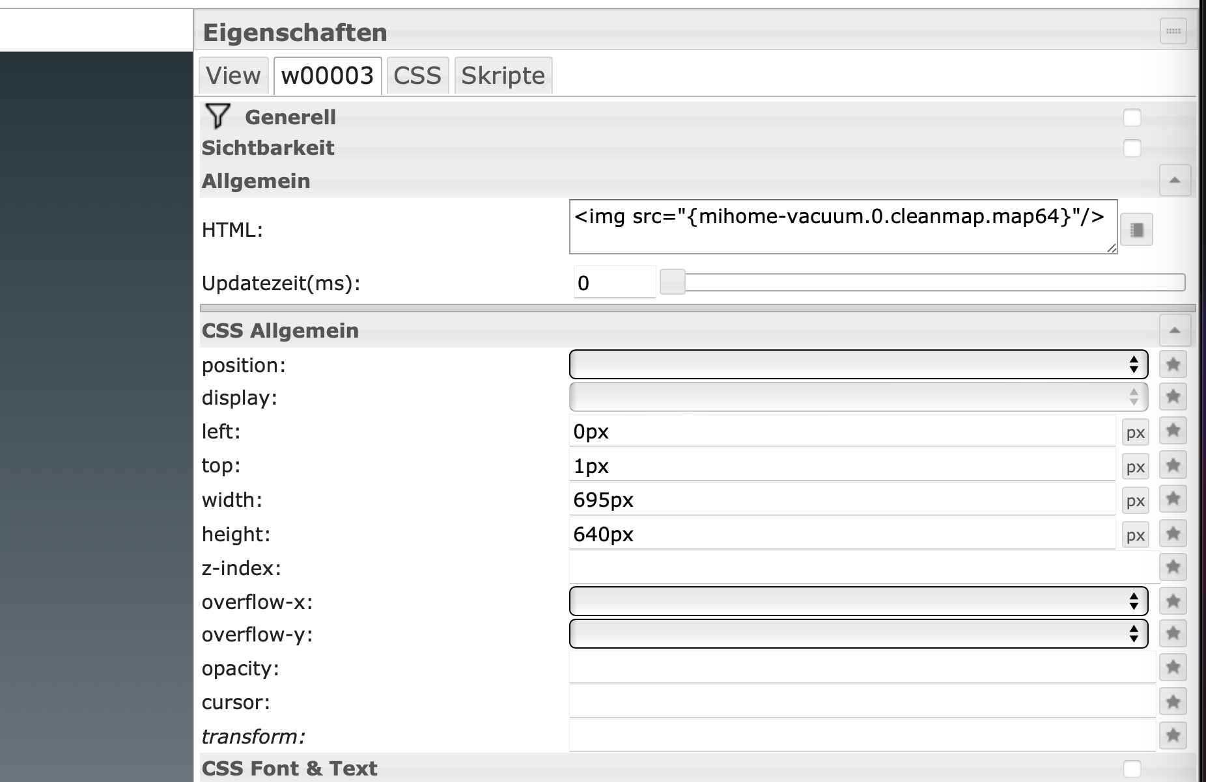
Task: Click the top value field
Action: [x=843, y=466]
